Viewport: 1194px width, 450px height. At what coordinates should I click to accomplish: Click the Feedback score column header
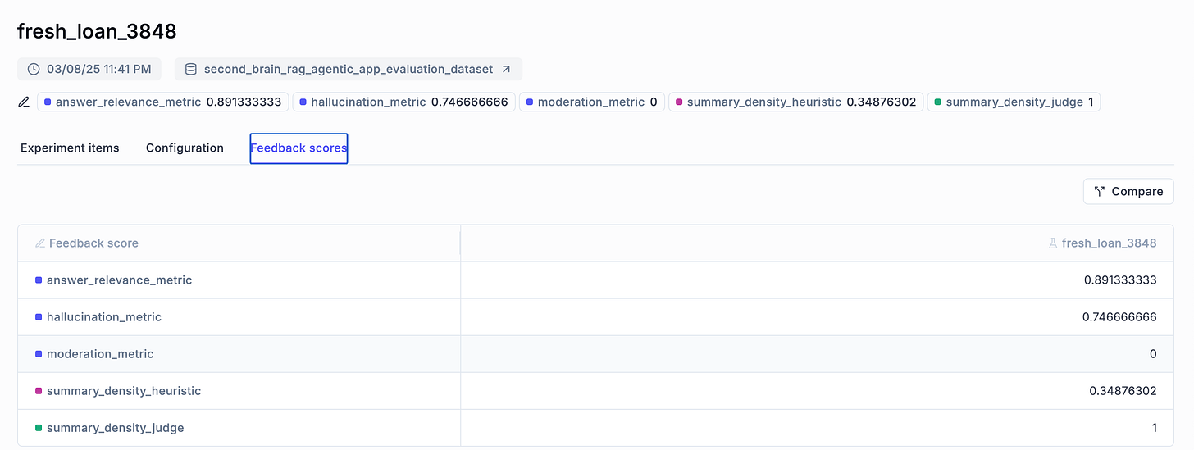click(239, 243)
